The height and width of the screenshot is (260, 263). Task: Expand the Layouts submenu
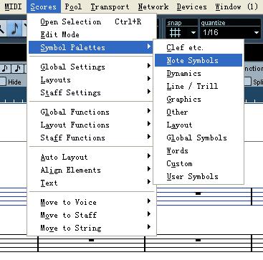point(92,80)
